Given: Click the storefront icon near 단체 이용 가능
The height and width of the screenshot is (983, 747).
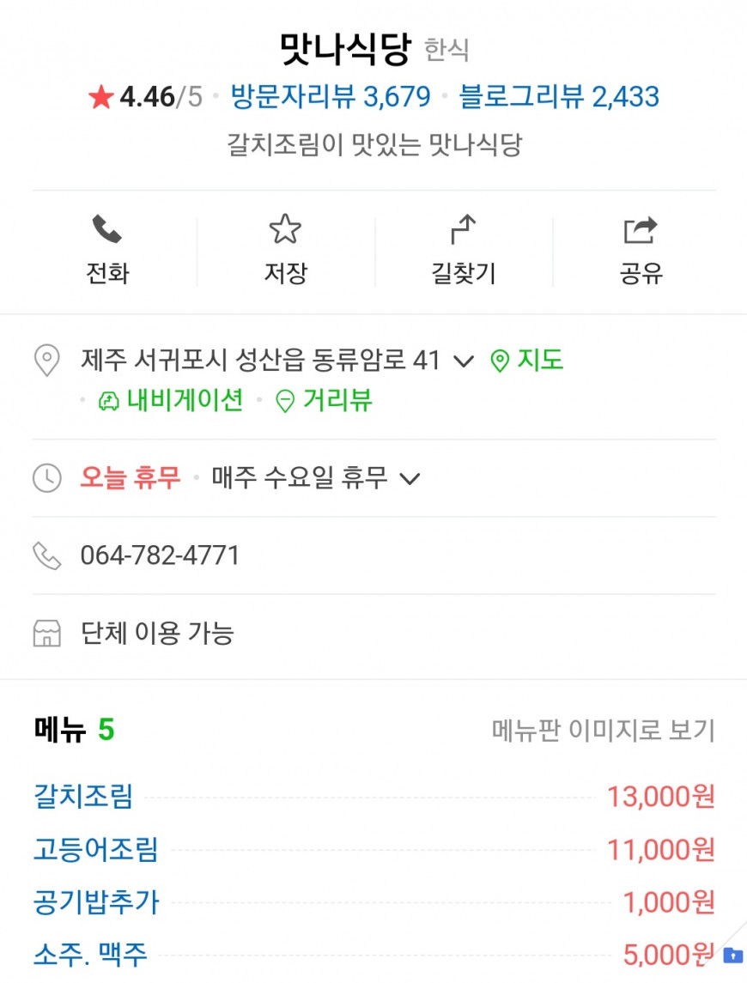Looking at the screenshot, I should tap(47, 634).
